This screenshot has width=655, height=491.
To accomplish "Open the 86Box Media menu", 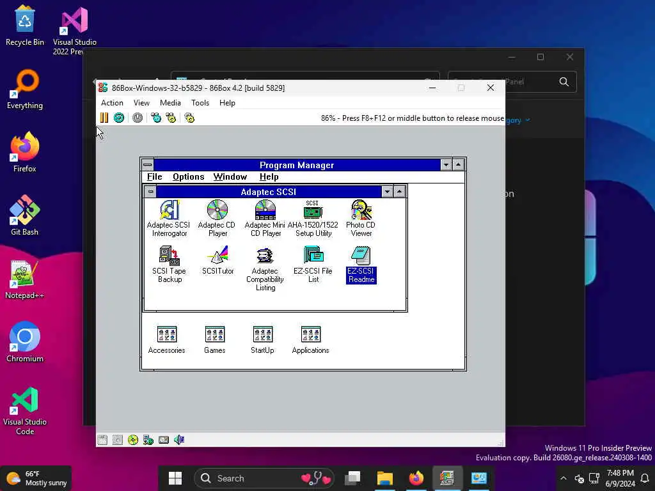I will point(170,103).
